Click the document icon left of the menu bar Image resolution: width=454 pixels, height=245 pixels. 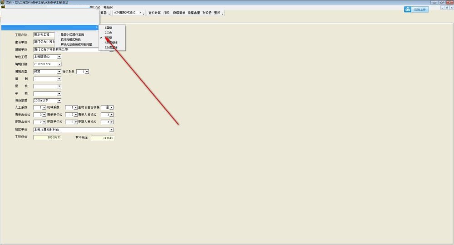click(x=2, y=7)
